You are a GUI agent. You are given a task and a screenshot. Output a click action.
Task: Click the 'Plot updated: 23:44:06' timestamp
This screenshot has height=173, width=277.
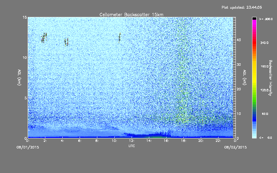pos(242,7)
